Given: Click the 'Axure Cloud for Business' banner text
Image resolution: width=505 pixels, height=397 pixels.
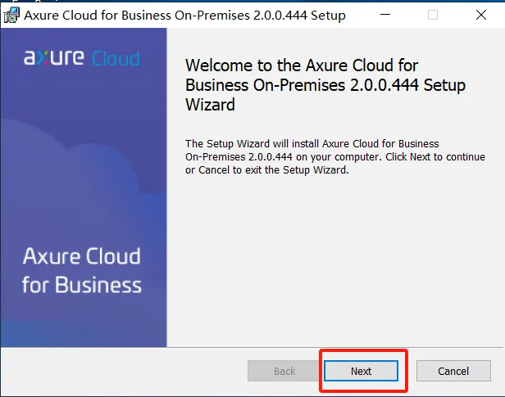Looking at the screenshot, I should pos(82,270).
